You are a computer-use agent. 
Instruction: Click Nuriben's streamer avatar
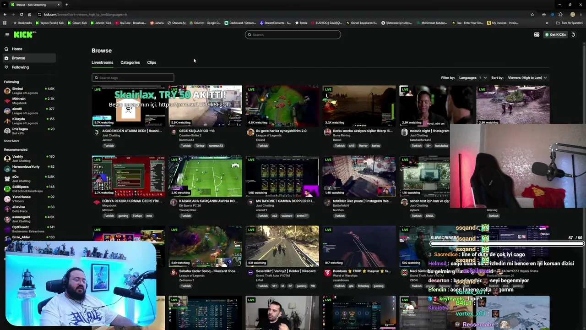tap(327, 202)
